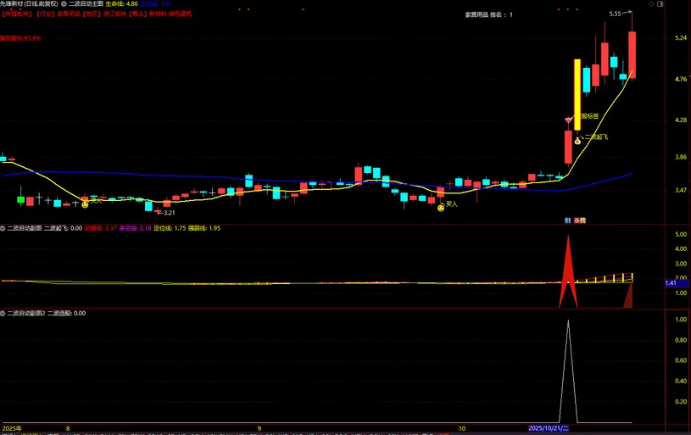Click the 绿色建筑 concept tag

tap(180, 14)
